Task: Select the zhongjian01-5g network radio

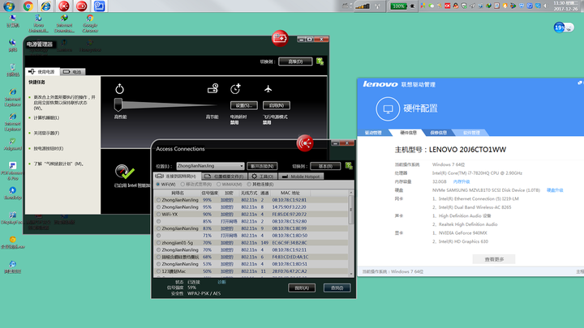Action: point(159,243)
